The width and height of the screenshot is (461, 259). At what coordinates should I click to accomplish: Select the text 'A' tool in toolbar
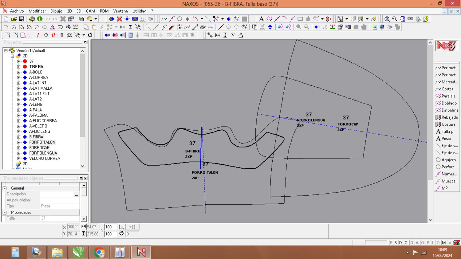coord(261,19)
